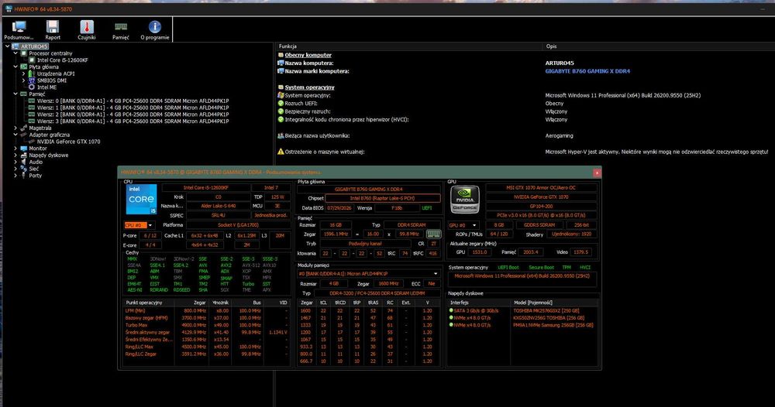The height and width of the screenshot is (407, 775).
Task: Click the HWiNFO app icon in the title bar
Action: (9, 9)
